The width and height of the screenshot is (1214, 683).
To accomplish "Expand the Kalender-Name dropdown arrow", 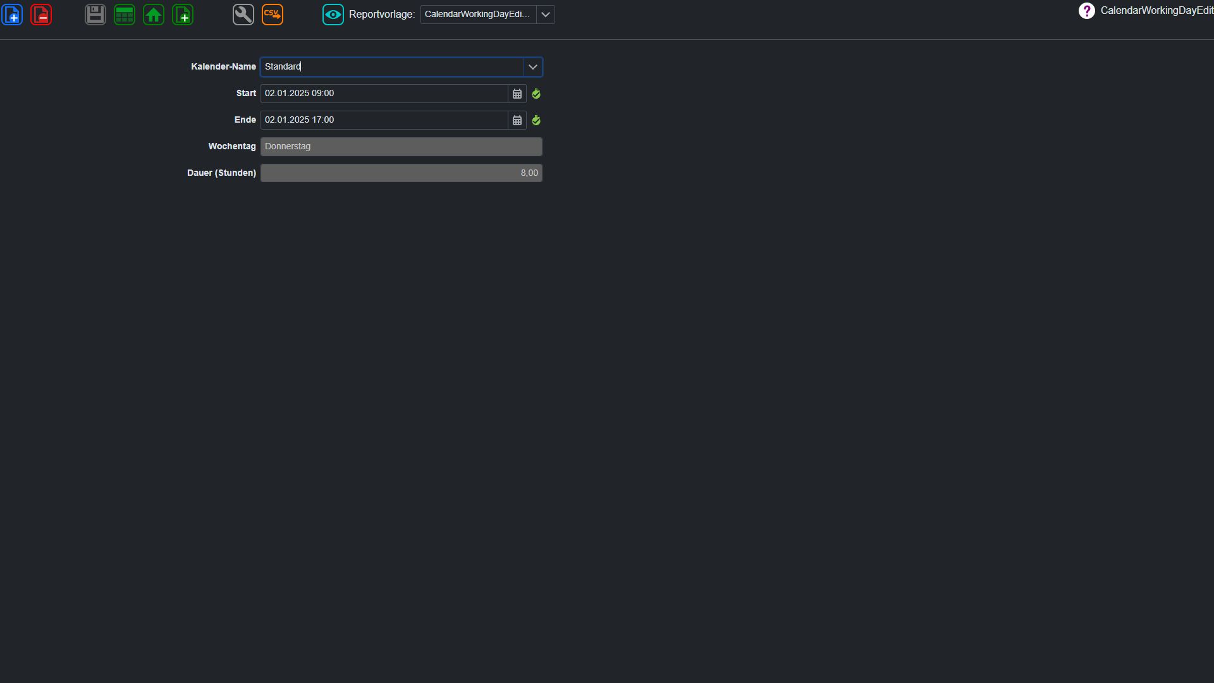I will 533,67.
